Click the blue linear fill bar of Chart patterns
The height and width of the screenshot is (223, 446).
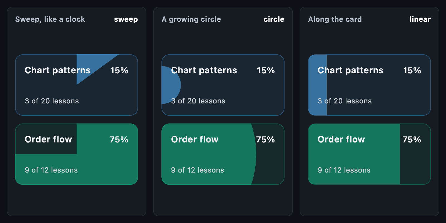point(317,85)
